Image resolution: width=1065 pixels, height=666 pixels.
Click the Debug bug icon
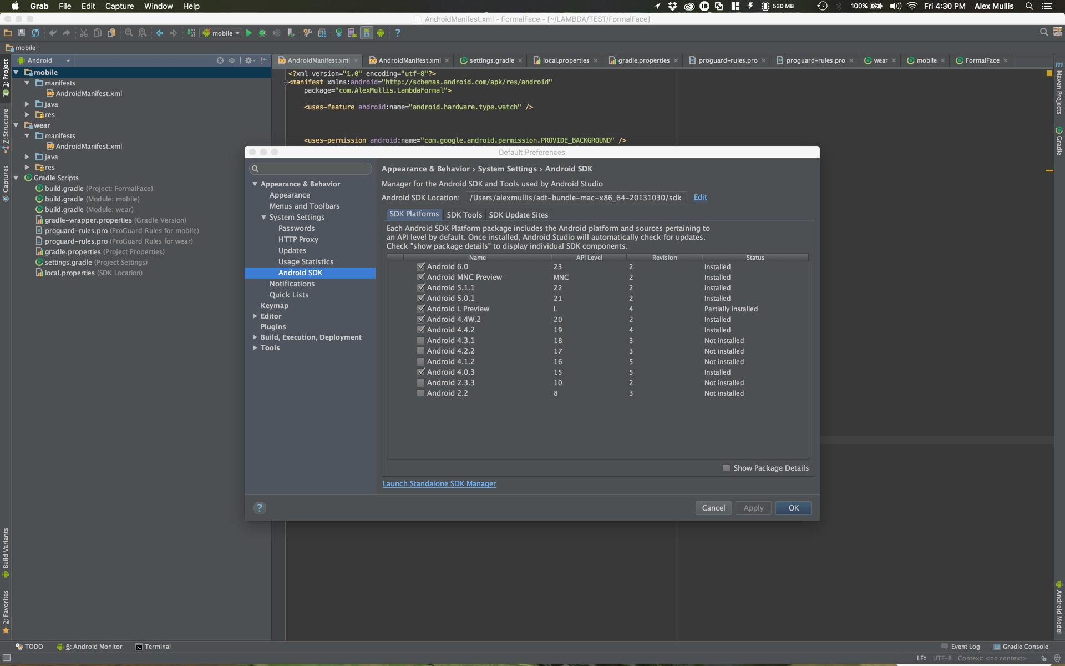[262, 33]
